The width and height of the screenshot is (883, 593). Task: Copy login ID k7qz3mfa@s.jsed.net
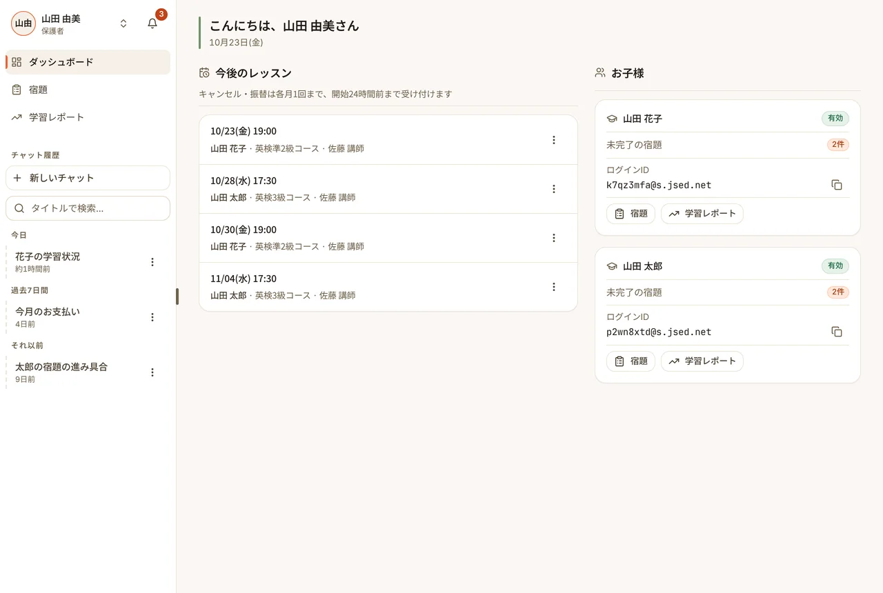click(837, 185)
